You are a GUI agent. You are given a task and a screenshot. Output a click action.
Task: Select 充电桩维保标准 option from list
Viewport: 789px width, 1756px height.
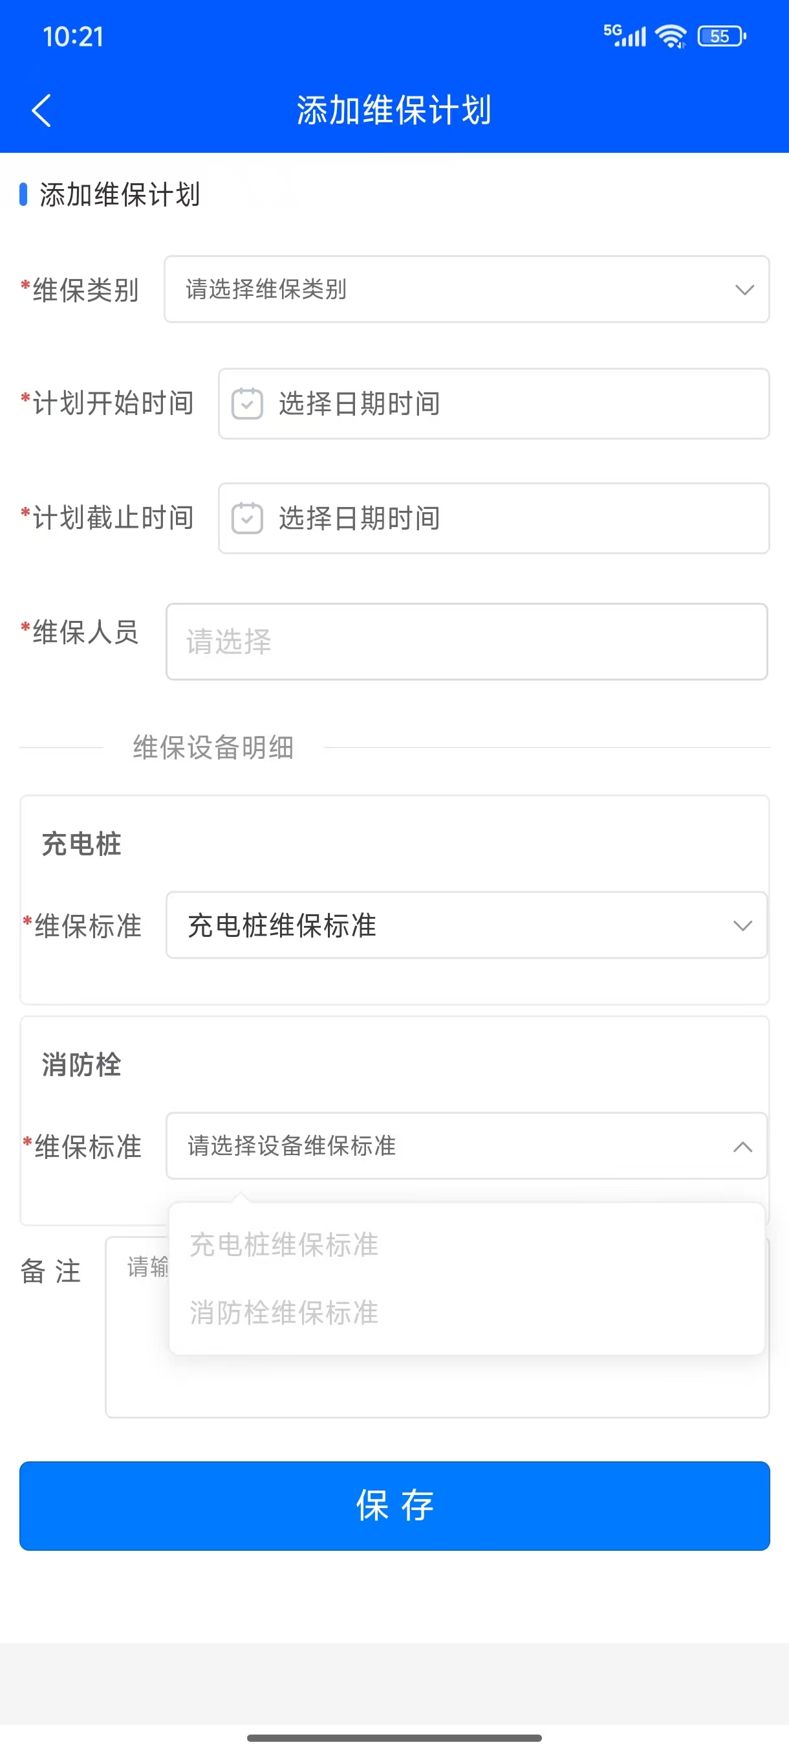point(284,1244)
